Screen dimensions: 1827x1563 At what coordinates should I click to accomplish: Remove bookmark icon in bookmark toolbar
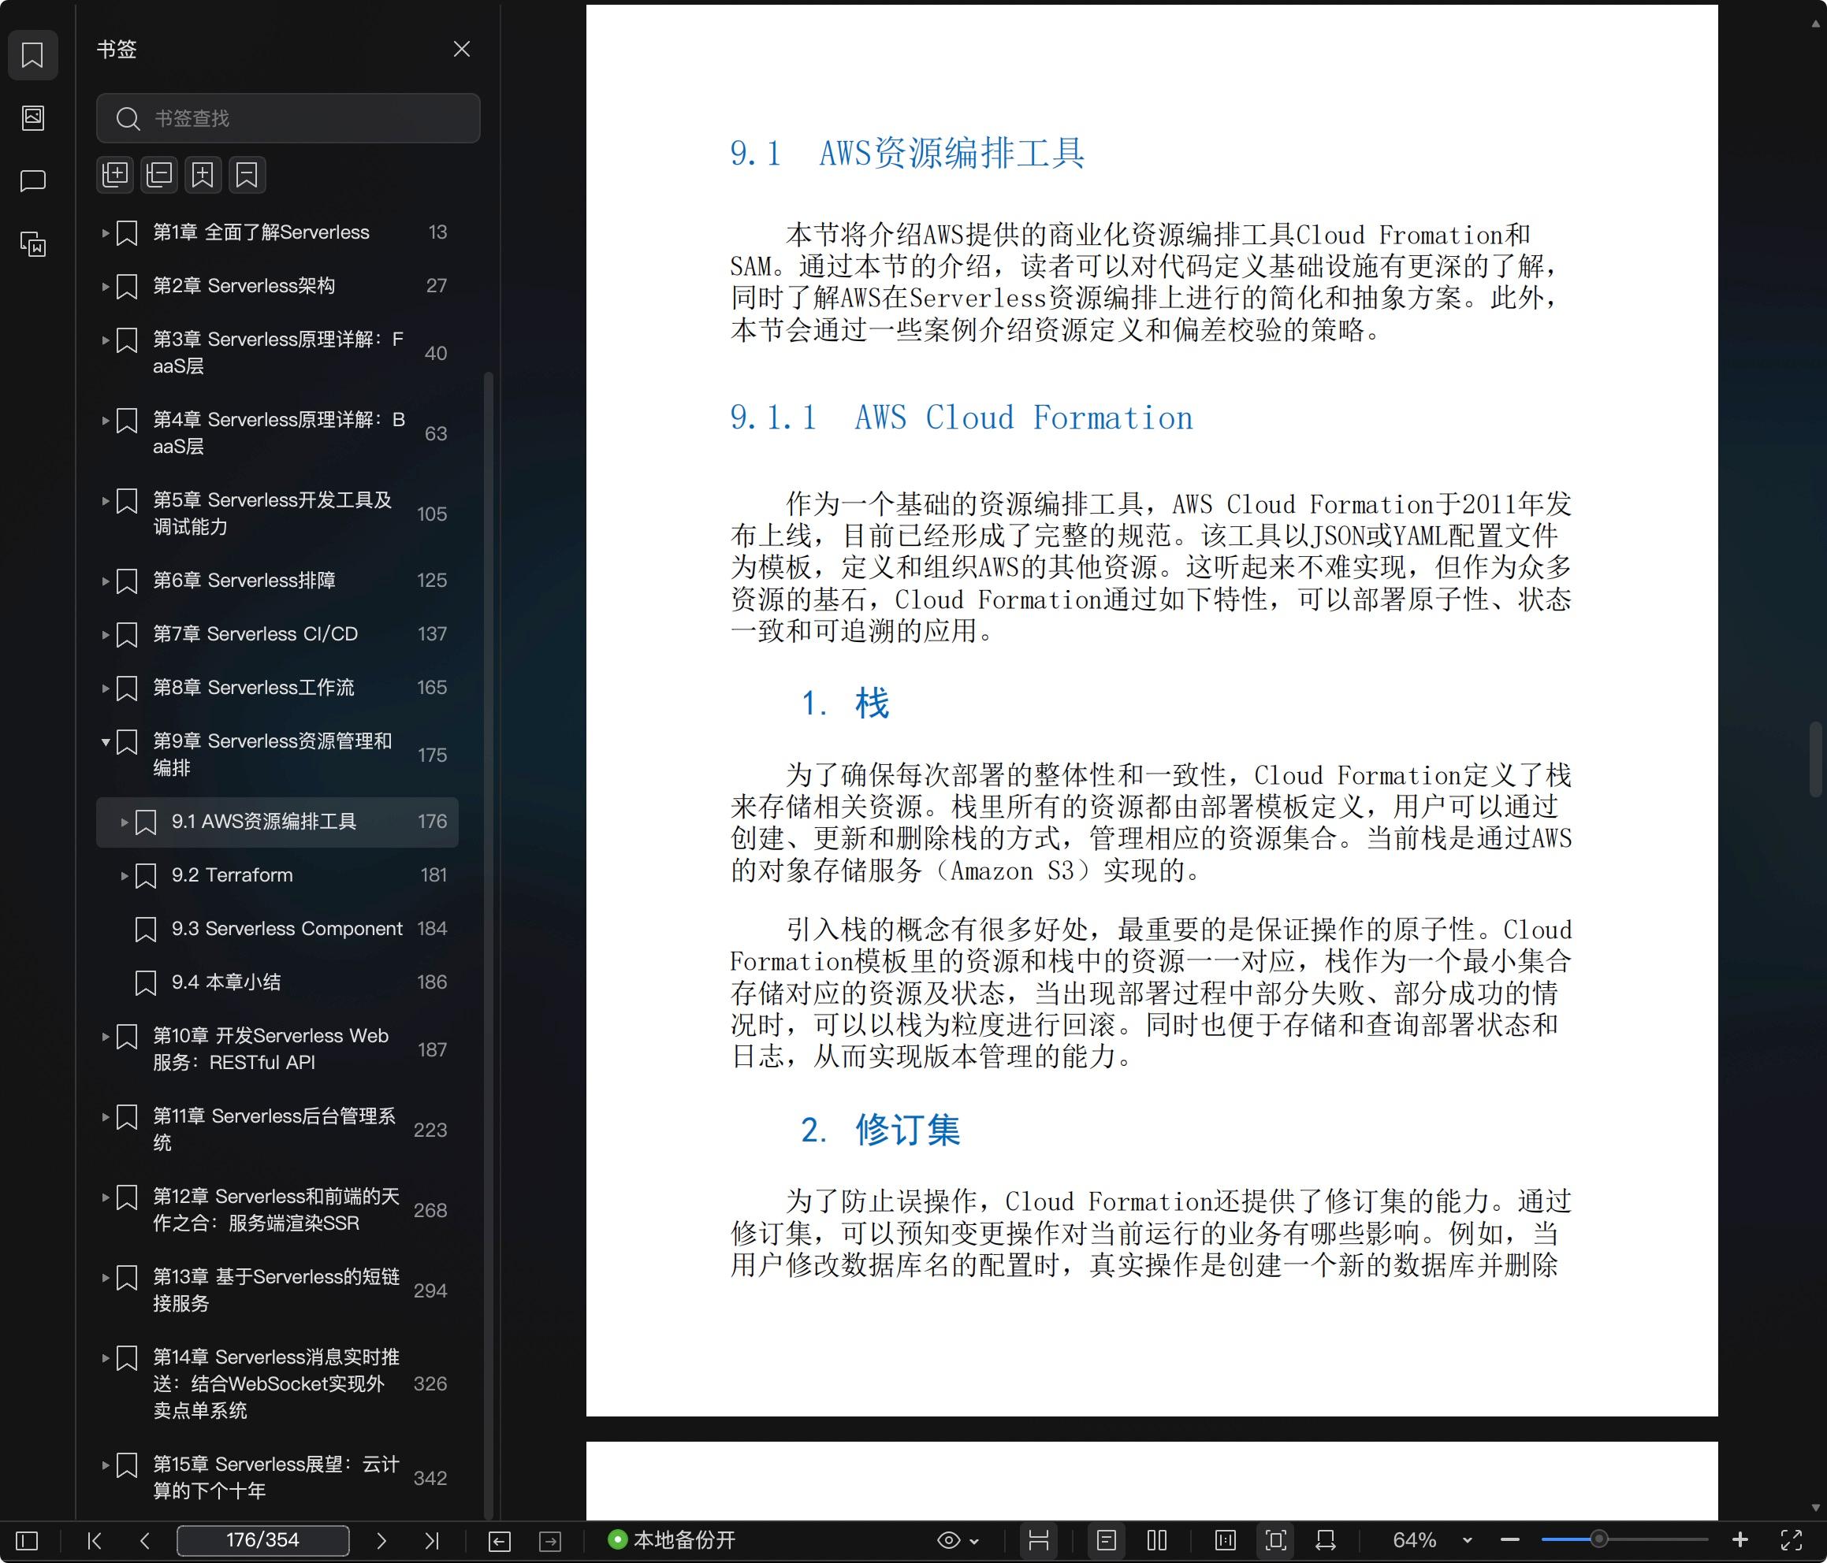(247, 175)
